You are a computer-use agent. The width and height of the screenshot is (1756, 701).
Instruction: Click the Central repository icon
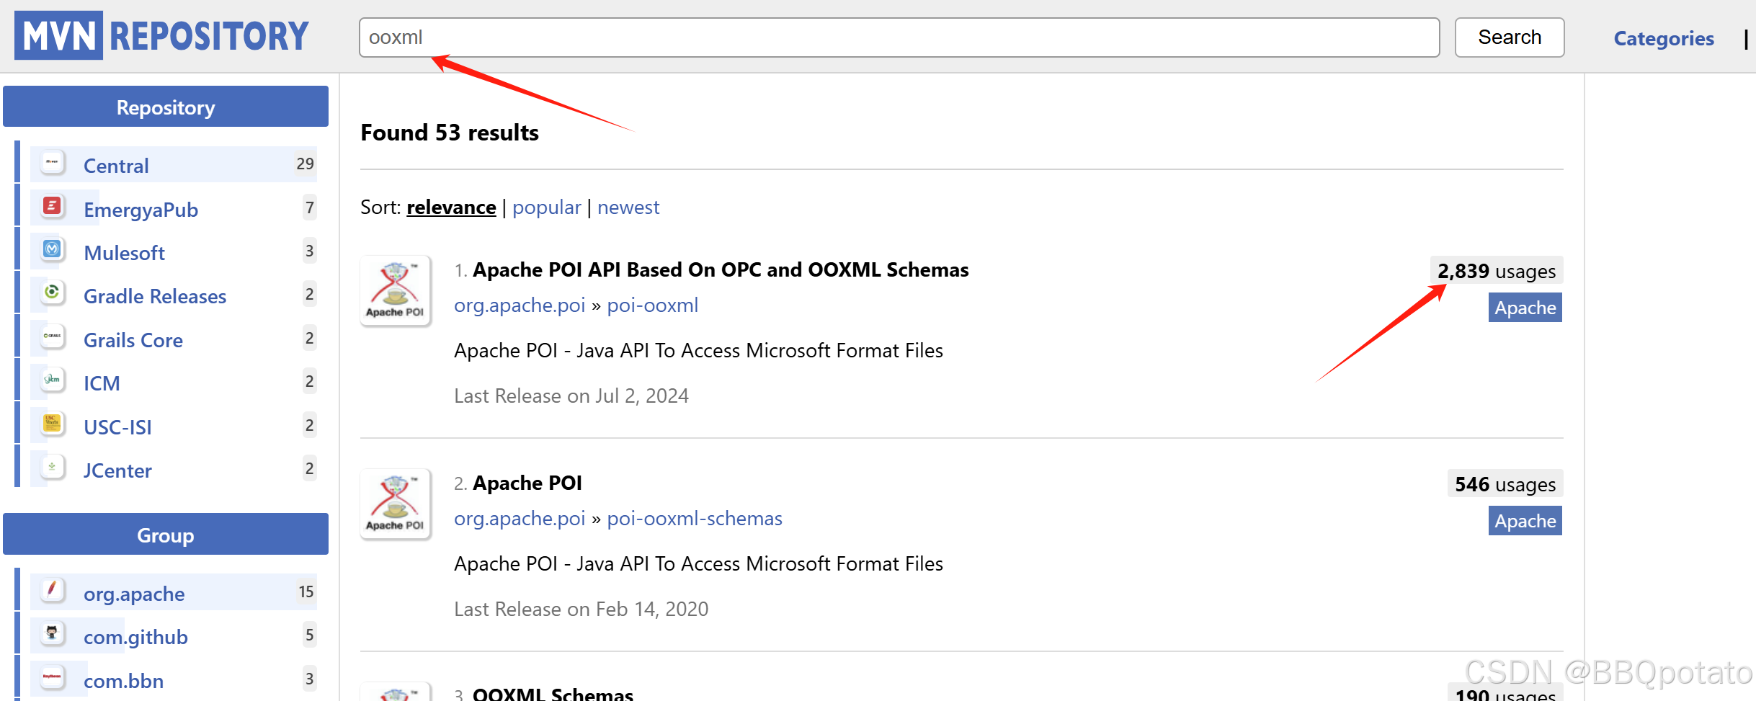(52, 162)
